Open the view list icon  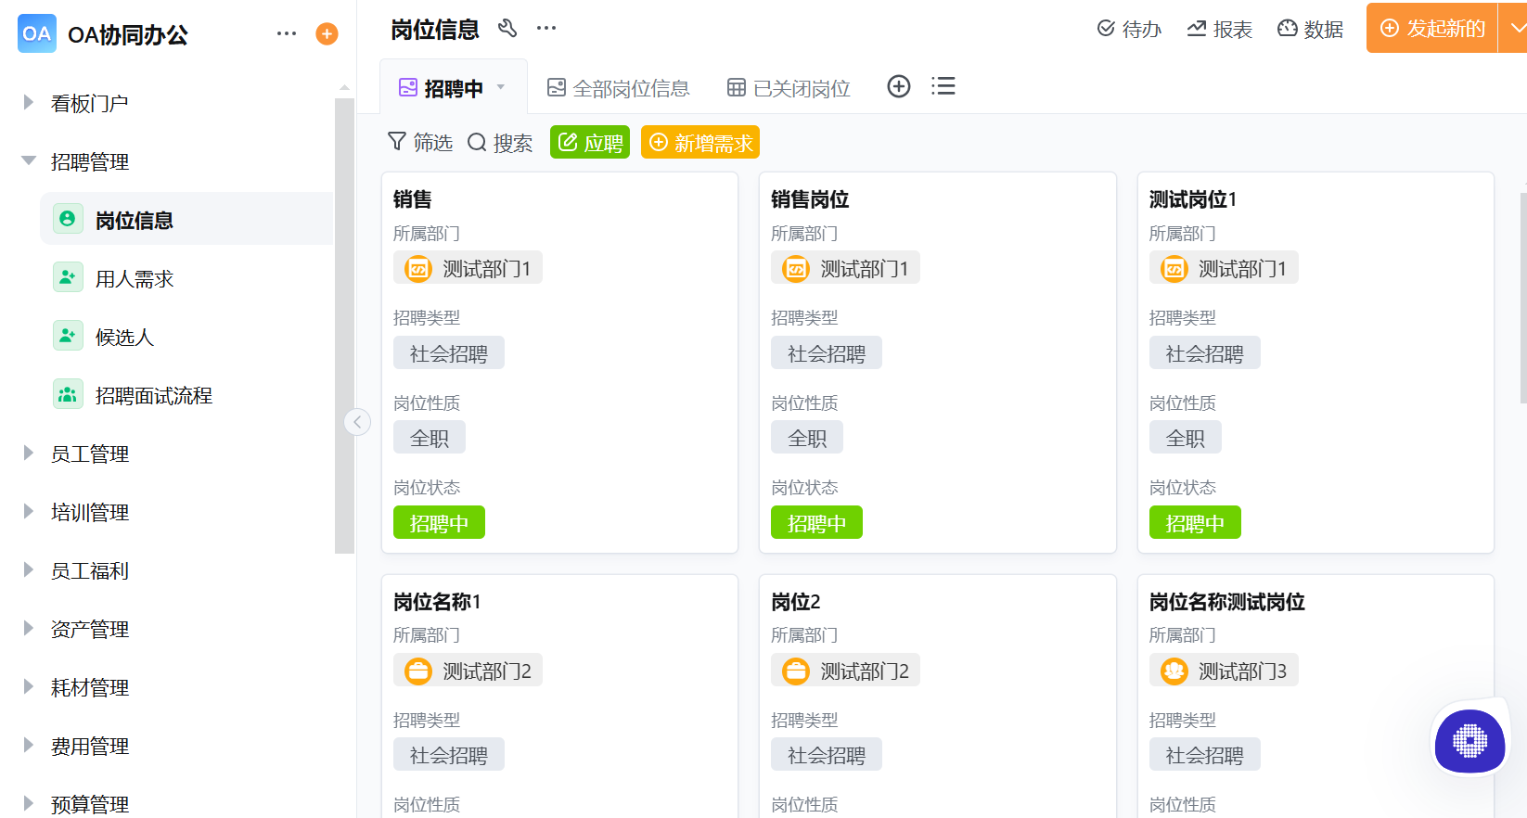943,86
